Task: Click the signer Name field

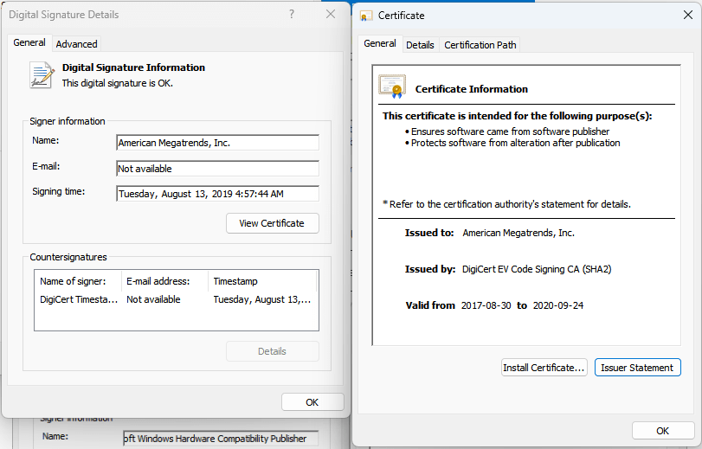Action: (x=217, y=143)
